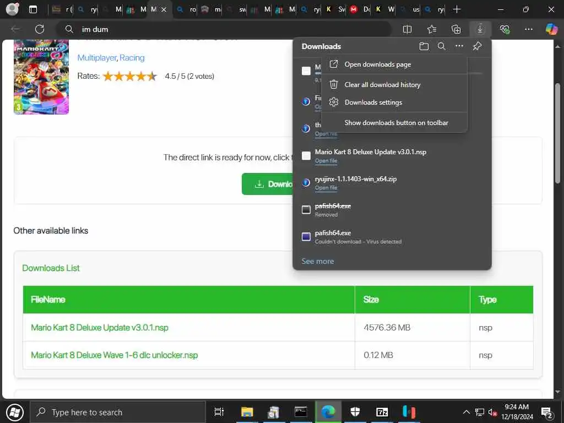
Task: Open the terminal window taskbar icon
Action: [x=301, y=412]
